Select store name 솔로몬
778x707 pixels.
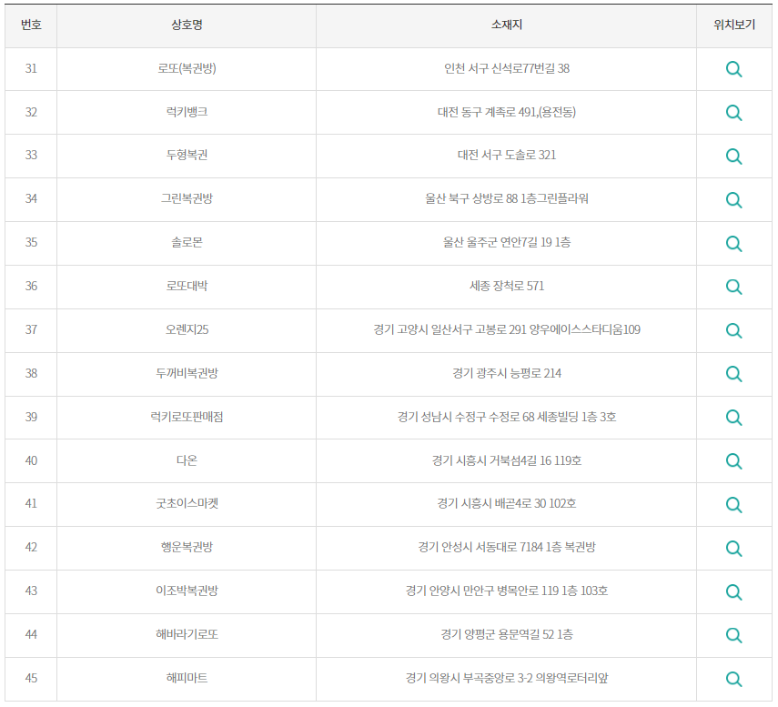[x=187, y=243]
